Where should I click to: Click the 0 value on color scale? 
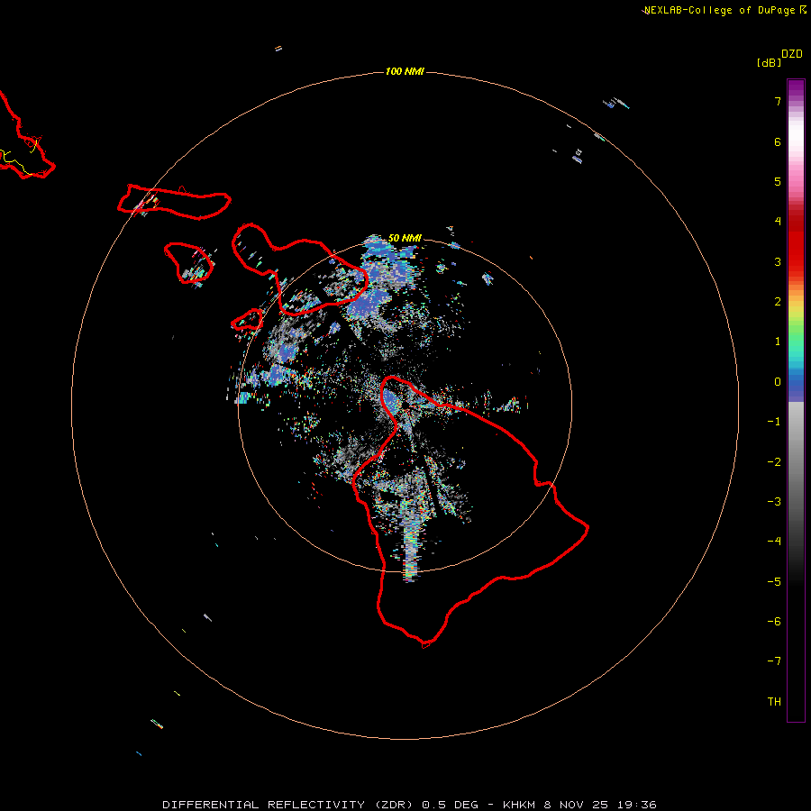[x=778, y=382]
